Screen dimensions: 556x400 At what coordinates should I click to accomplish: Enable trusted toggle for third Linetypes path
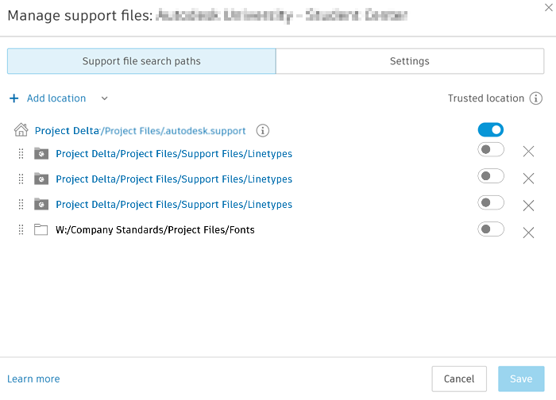[x=491, y=202]
